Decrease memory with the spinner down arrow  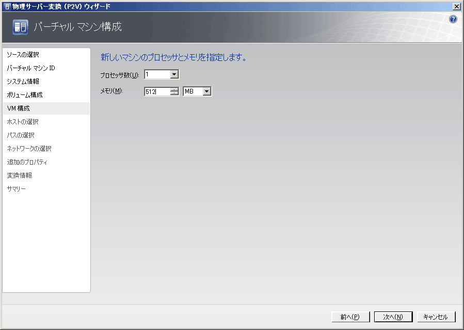174,93
